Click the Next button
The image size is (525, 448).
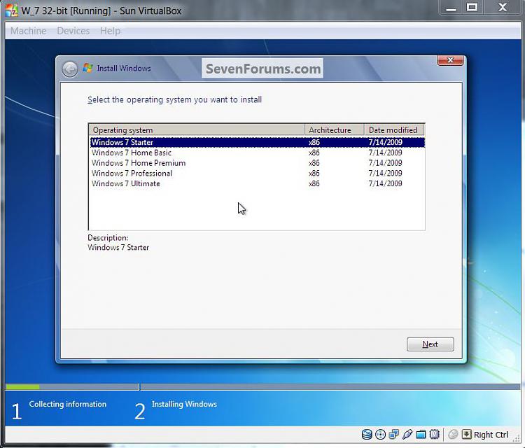pos(430,344)
